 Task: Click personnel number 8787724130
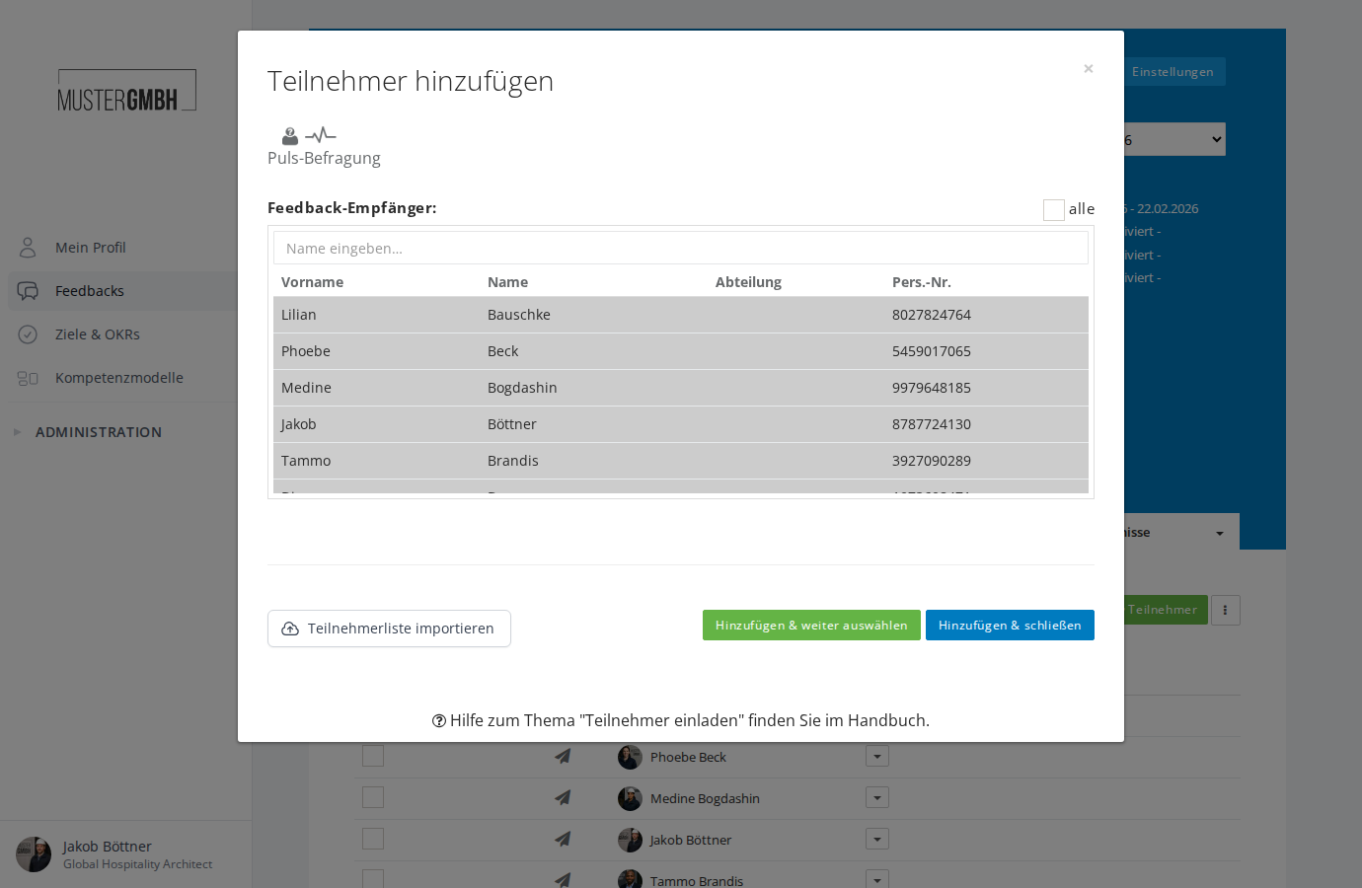pyautogui.click(x=932, y=424)
